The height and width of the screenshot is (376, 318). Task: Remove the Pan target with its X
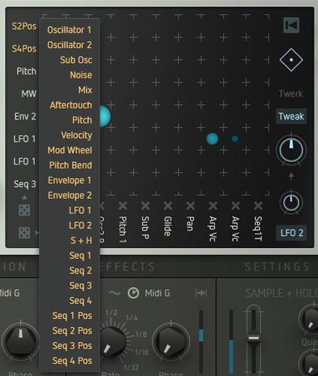point(190,206)
